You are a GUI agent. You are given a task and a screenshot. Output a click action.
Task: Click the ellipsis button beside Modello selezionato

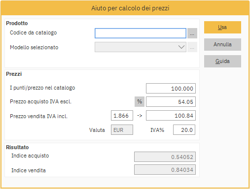[x=192, y=47]
